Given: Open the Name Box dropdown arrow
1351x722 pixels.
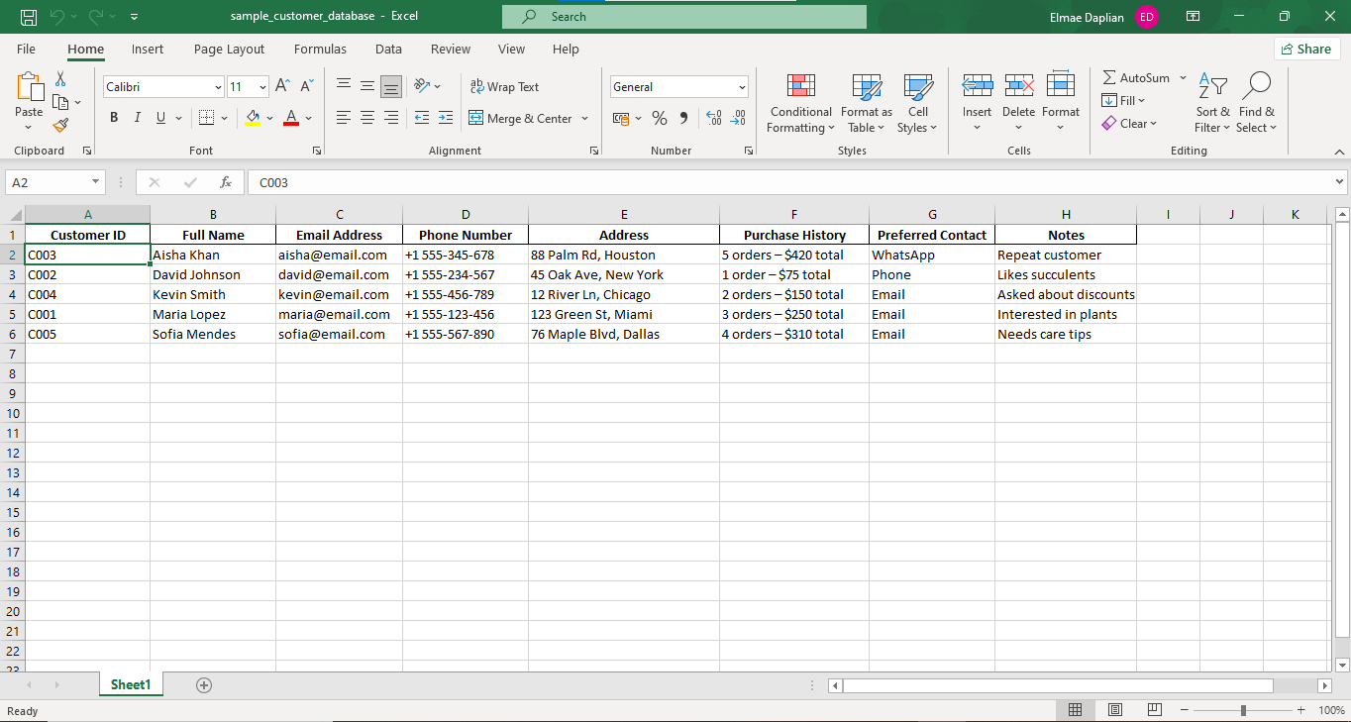Looking at the screenshot, I should point(96,182).
